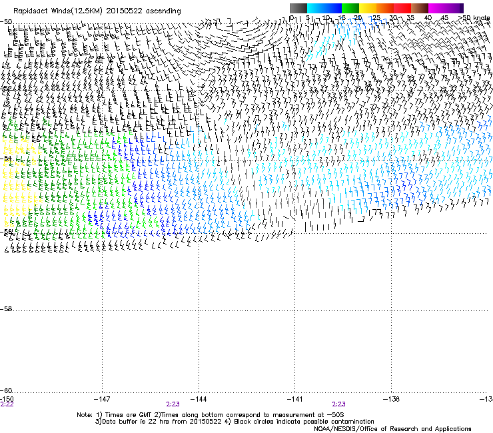
Task: Click the plot title 'Rapidscat Winds(12.5KM) 20150522 ascending'
Action: 97,11
